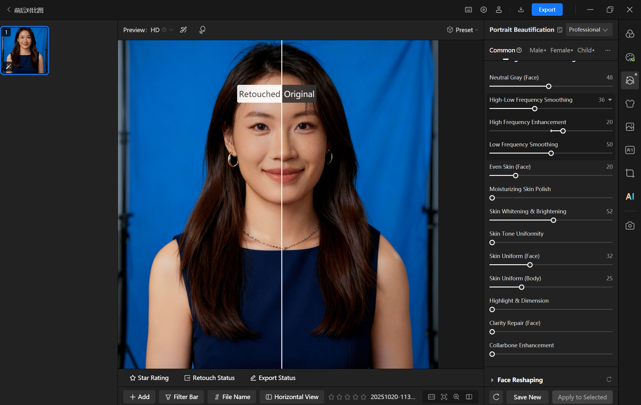Open the camera tethering sidebar icon
This screenshot has height=405, width=641.
click(630, 226)
